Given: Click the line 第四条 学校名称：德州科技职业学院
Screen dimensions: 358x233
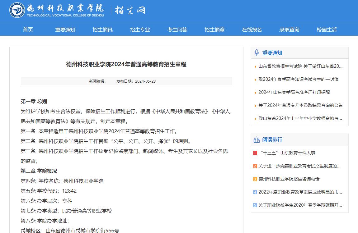Looking at the screenshot, I should point(62,181).
